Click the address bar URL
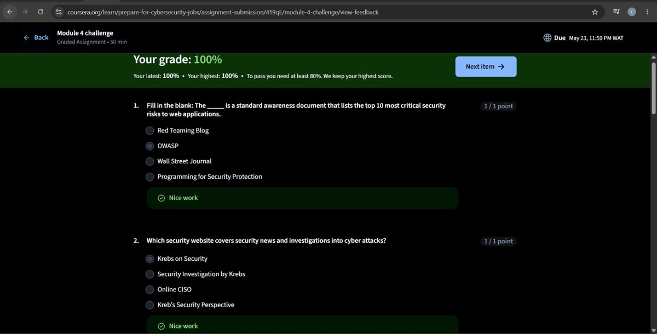This screenshot has width=657, height=334. pyautogui.click(x=222, y=11)
